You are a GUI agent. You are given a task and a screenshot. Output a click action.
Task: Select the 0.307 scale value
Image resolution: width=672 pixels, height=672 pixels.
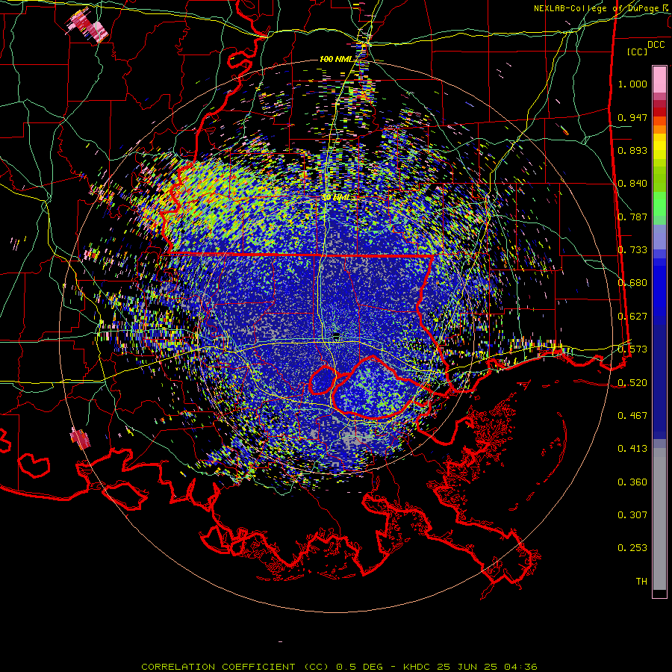pos(632,515)
